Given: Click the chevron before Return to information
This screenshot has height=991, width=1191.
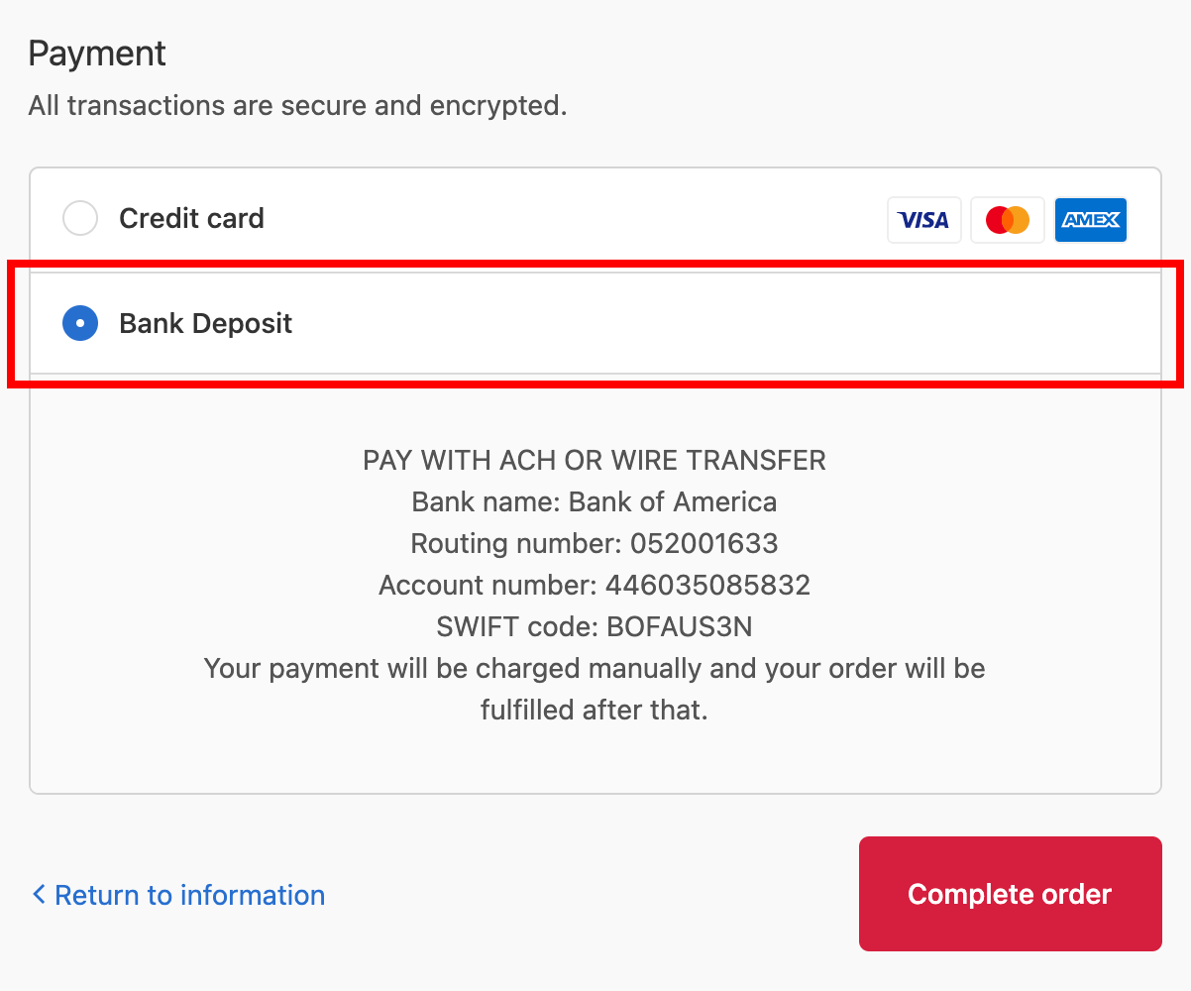Looking at the screenshot, I should (x=38, y=894).
